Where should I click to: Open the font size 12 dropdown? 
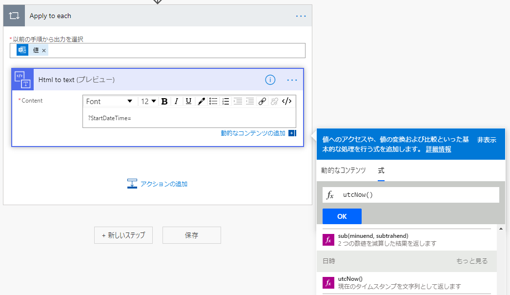tap(149, 101)
